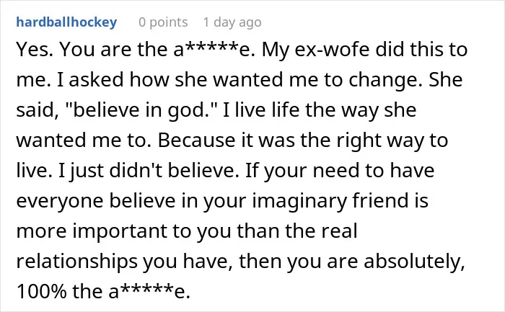Click the word "absolutely," in the comment
Image resolution: width=505 pixels, height=312 pixels.
(x=415, y=261)
